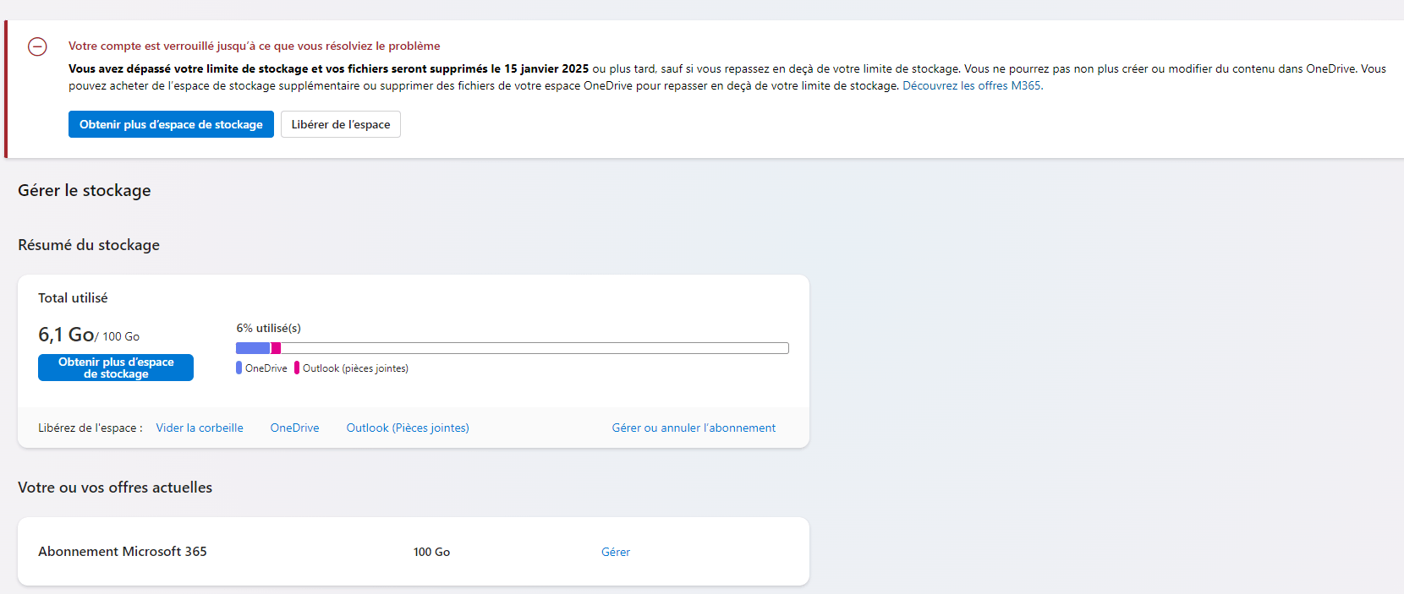Select the 'OneDrive' legend label
The image size is (1404, 594).
pyautogui.click(x=266, y=368)
